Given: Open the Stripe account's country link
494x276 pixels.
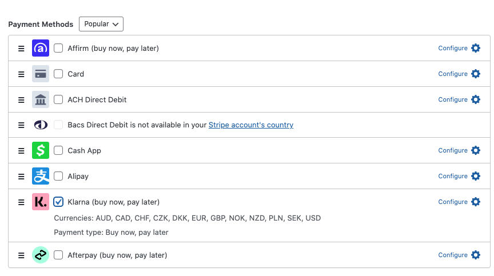Looking at the screenshot, I should click(250, 125).
